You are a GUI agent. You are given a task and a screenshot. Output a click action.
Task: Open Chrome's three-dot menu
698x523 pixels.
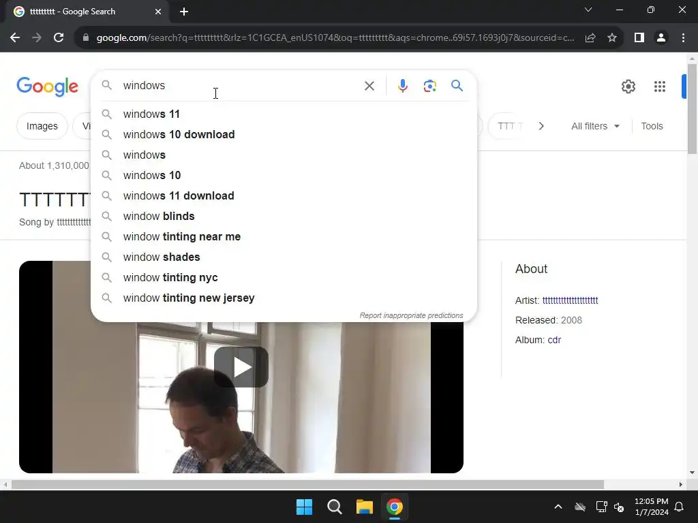[683, 38]
